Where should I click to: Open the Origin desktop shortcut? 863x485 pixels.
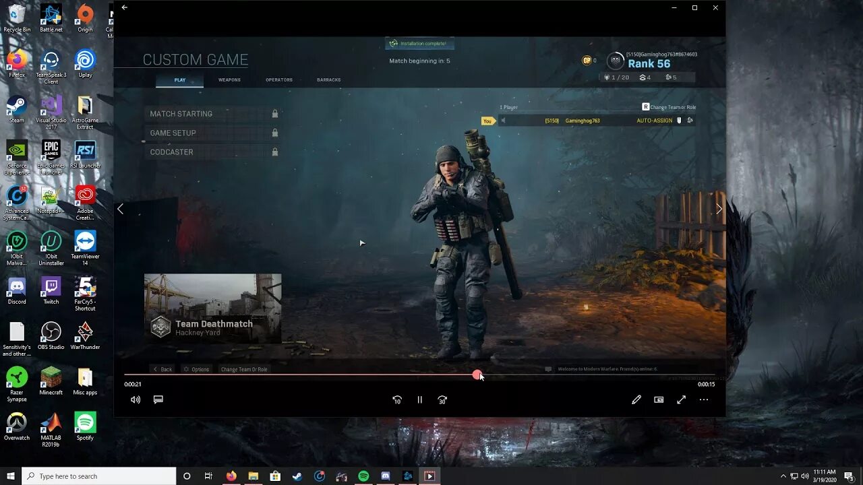point(85,18)
